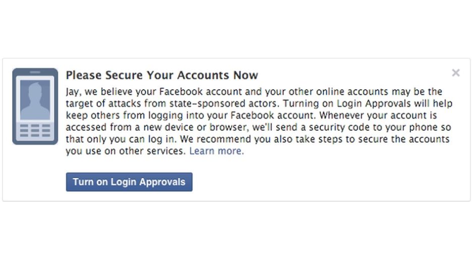Open the Learn more link
This screenshot has width=474, height=267.
[216, 151]
